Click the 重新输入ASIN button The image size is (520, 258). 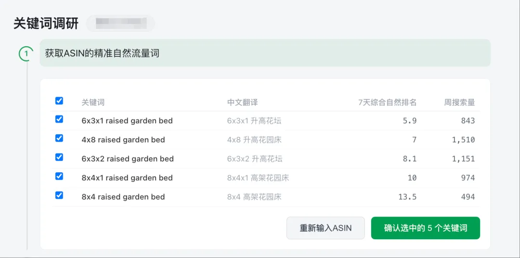click(325, 228)
